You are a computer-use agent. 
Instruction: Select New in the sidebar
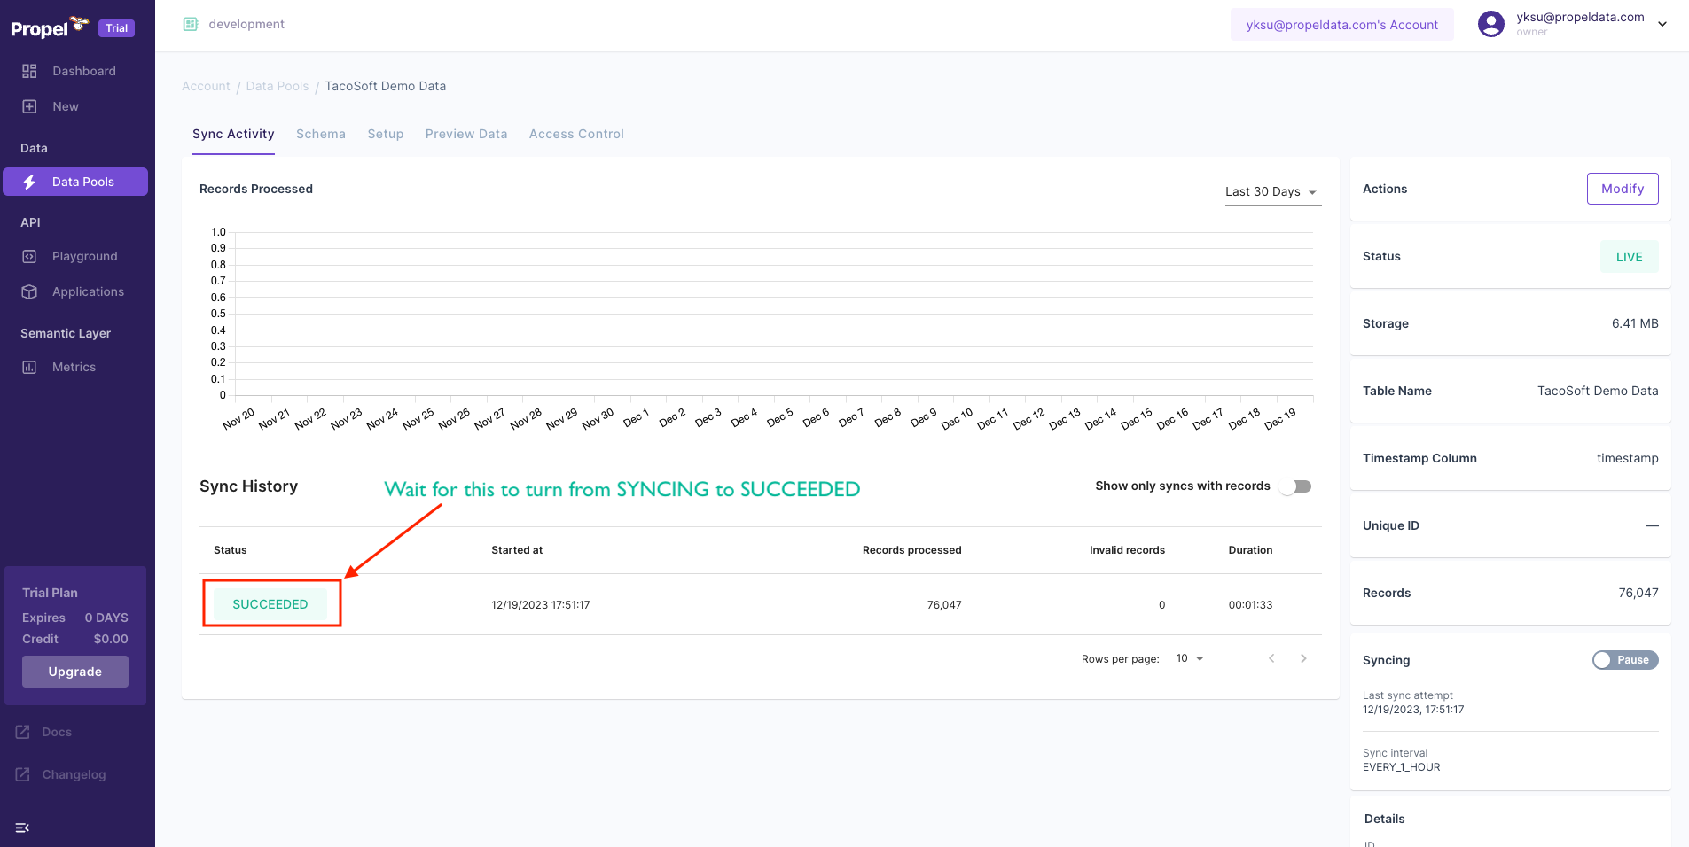[x=65, y=105]
